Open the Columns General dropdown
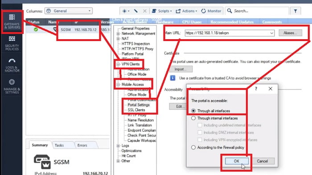This screenshot has width=312, height=175. (69, 11)
